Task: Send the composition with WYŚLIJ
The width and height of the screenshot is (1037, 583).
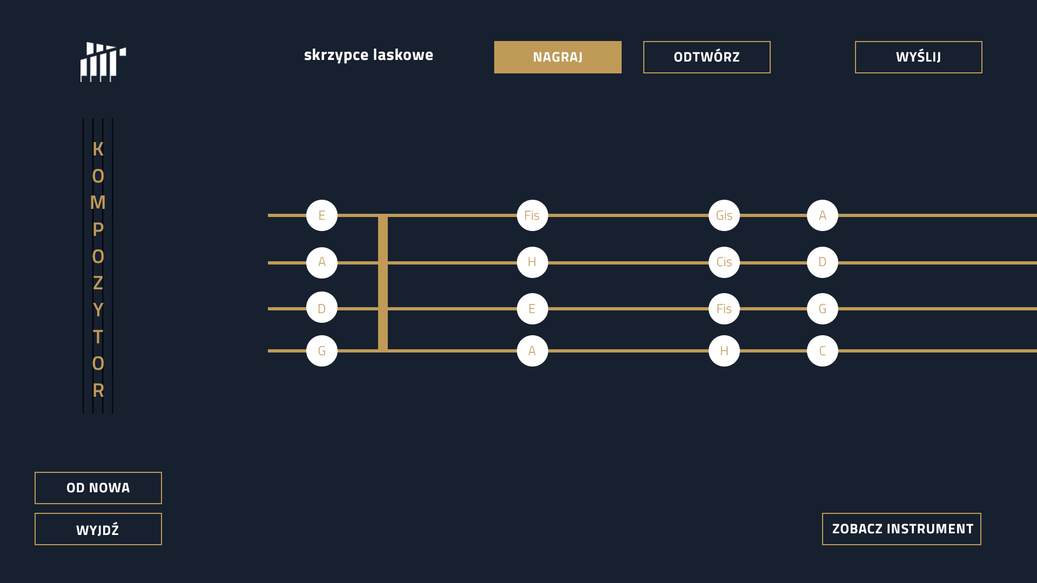Action: click(918, 57)
